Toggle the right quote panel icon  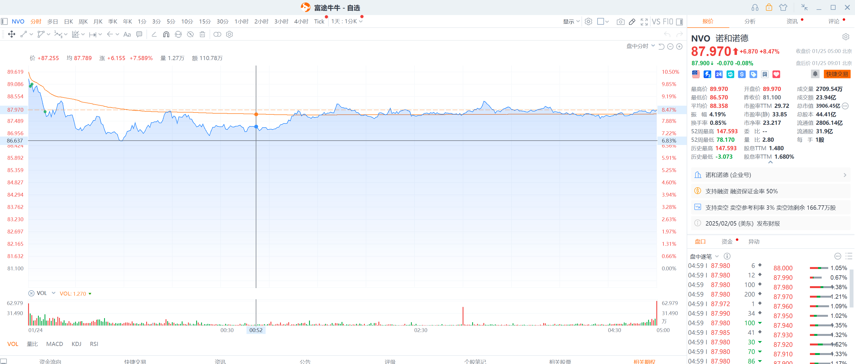coord(679,22)
